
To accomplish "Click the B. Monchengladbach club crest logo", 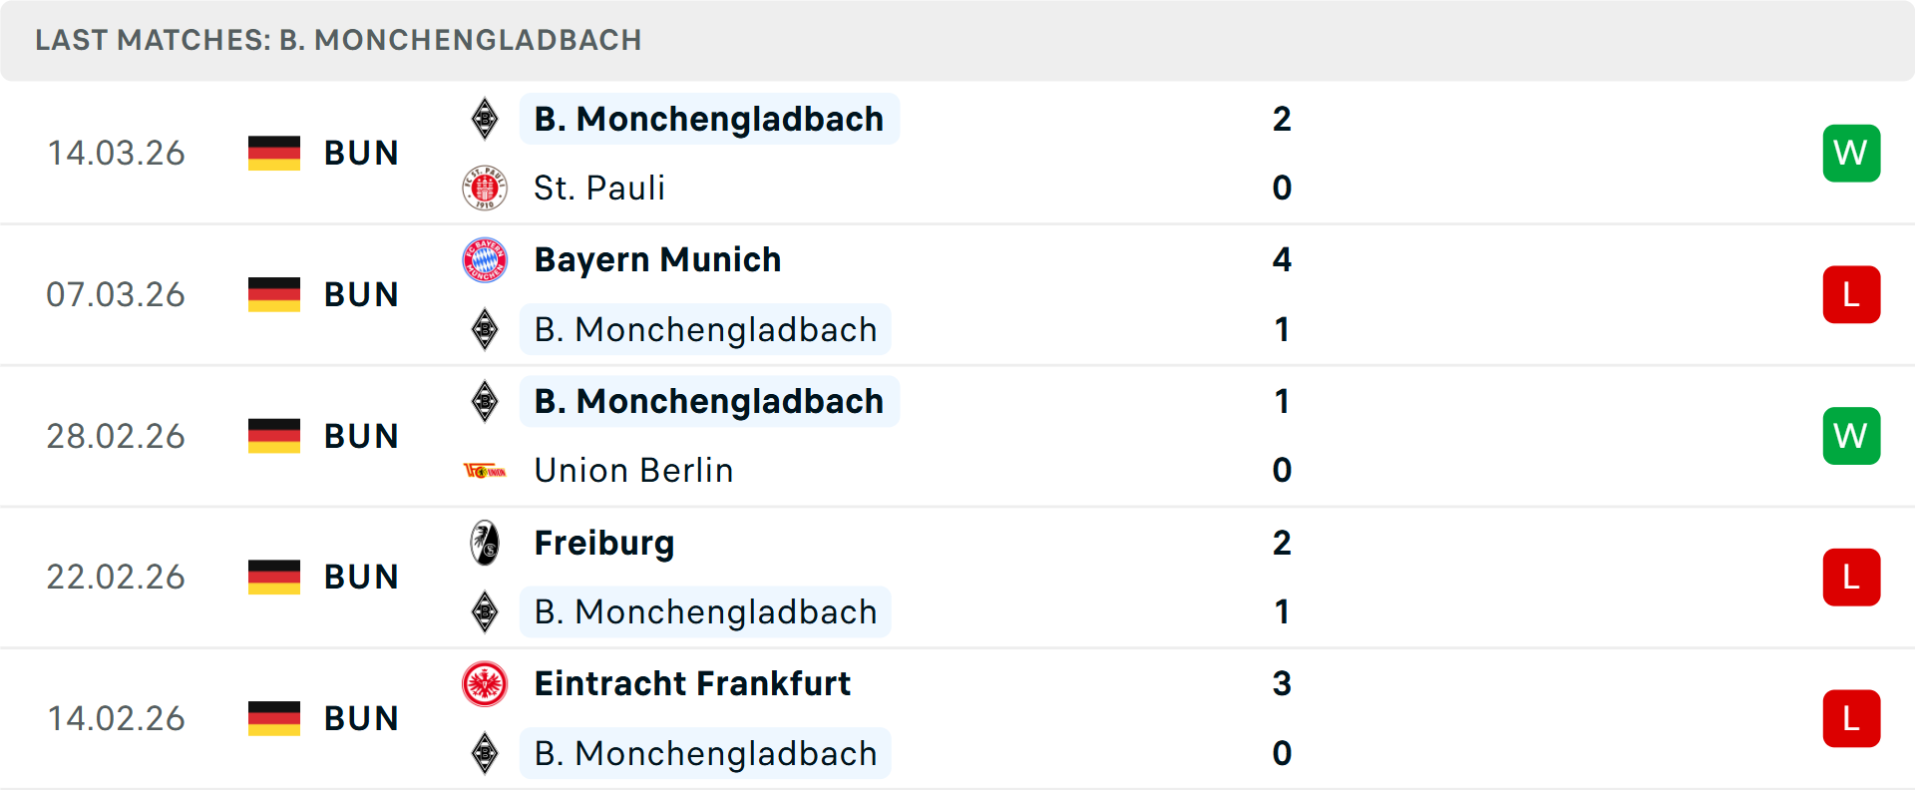I will coord(485,118).
